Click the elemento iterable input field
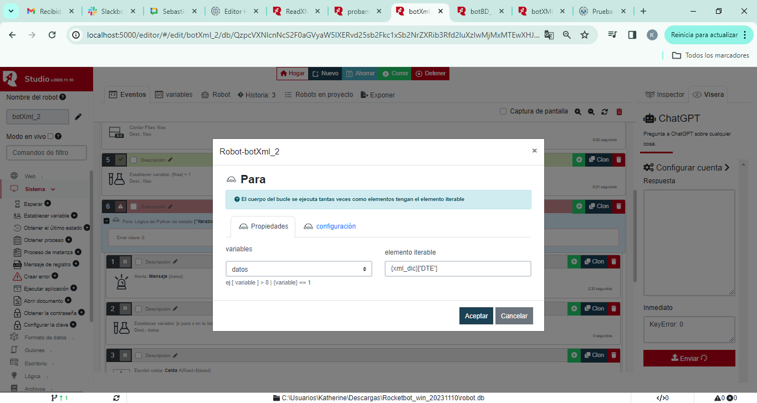 coord(458,269)
